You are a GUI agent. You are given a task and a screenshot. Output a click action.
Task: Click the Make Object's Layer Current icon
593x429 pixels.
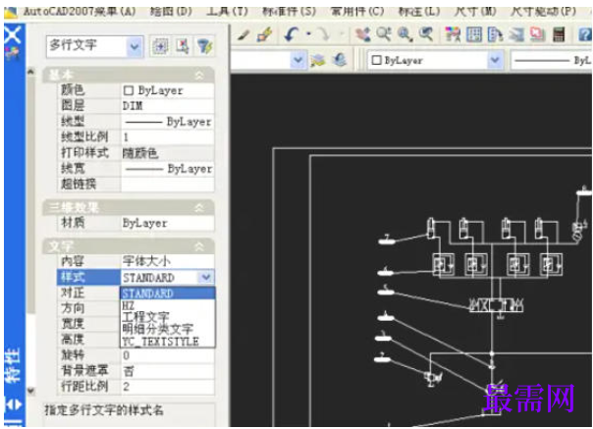[x=318, y=60]
